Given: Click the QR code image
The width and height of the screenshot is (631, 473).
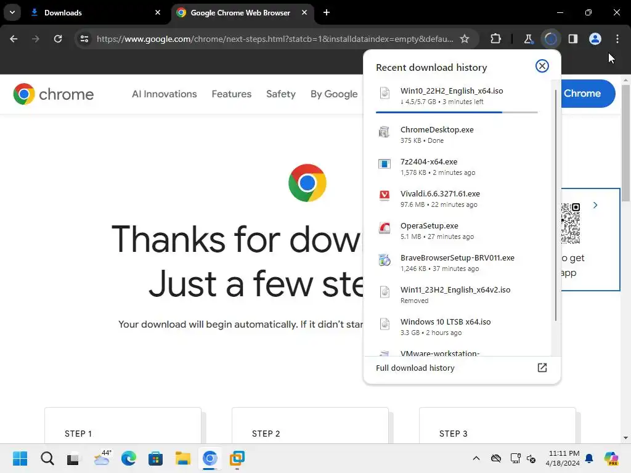Looking at the screenshot, I should tap(571, 224).
